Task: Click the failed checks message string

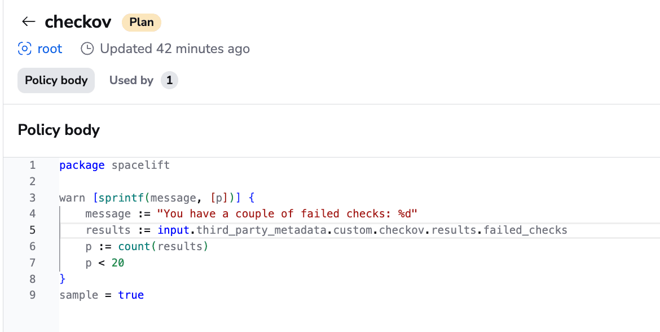Action: click(x=287, y=214)
